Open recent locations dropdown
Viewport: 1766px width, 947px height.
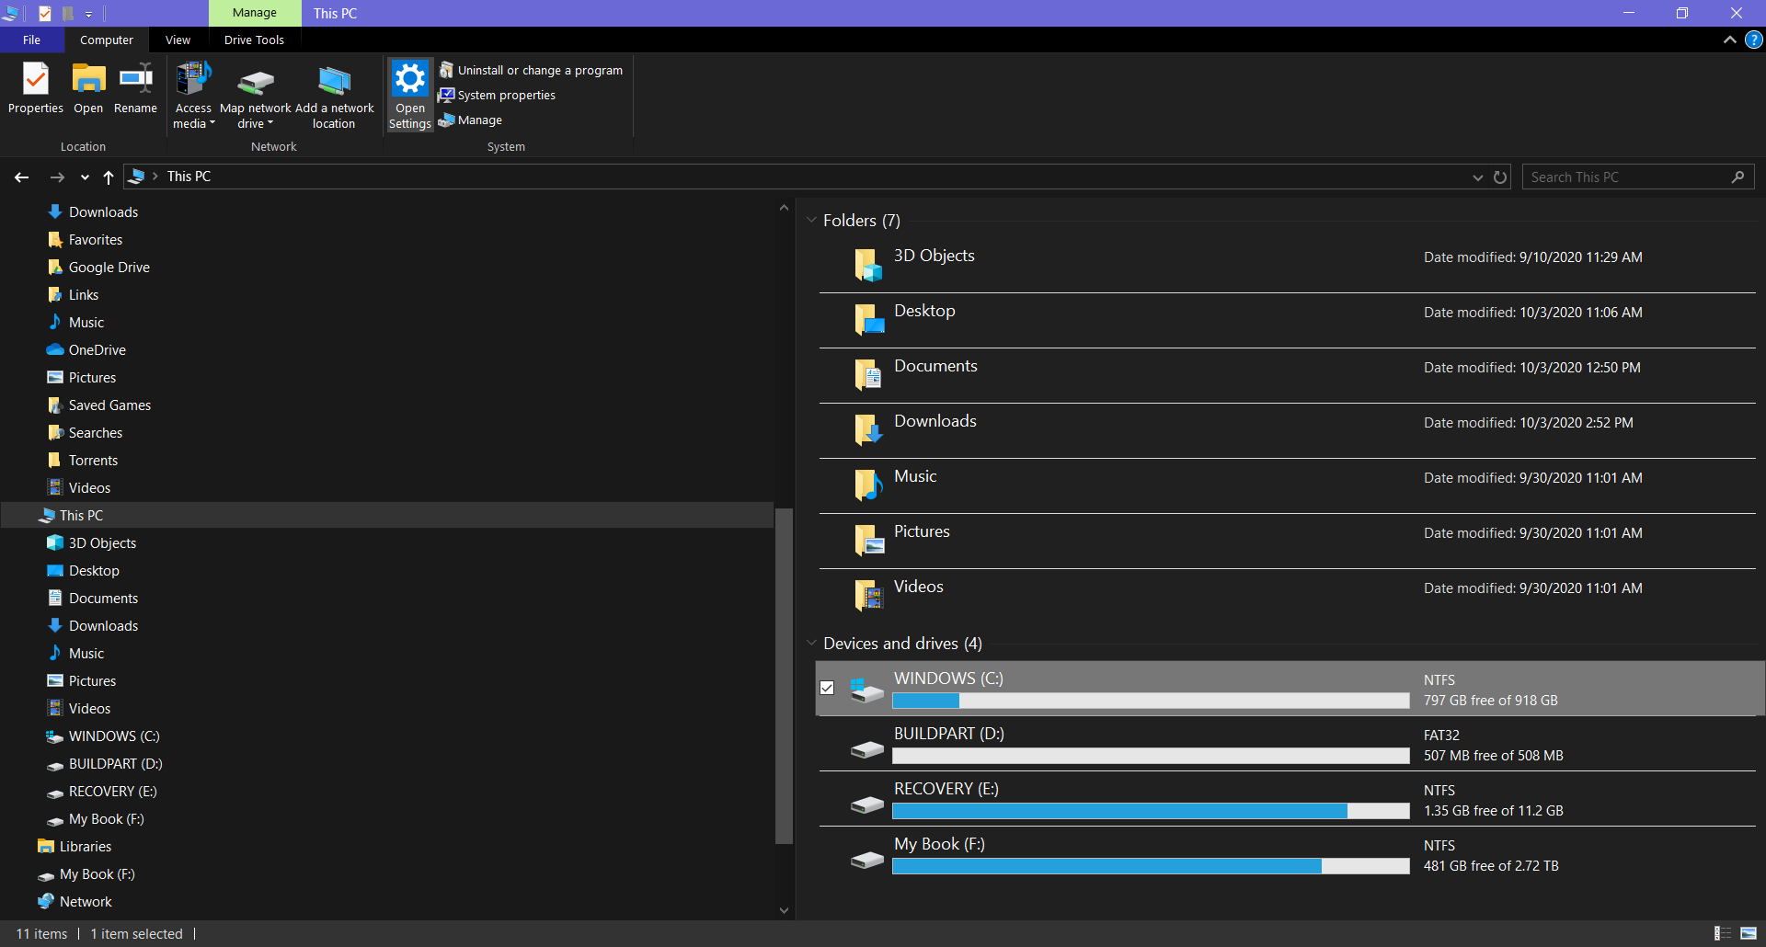pos(85,177)
